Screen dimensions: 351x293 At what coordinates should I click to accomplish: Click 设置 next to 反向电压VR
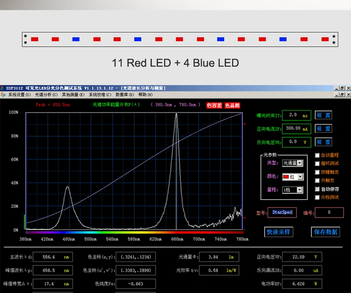click(x=323, y=142)
